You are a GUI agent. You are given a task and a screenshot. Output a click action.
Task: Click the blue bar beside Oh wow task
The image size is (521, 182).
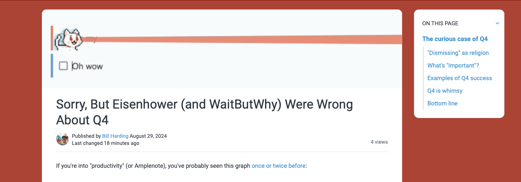click(x=52, y=66)
